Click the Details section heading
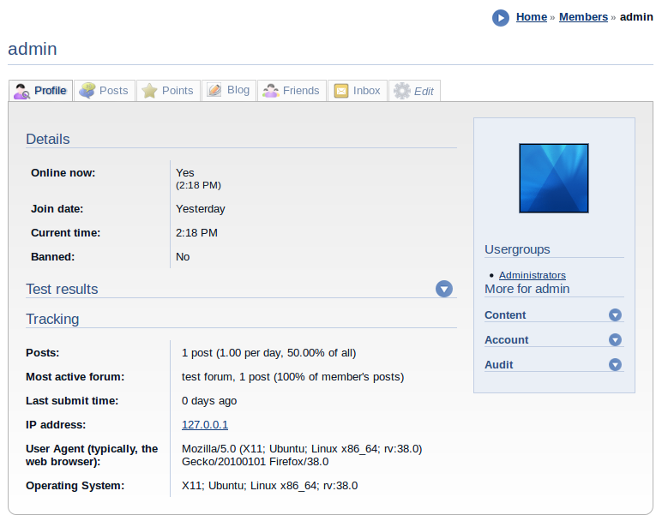This screenshot has height=521, width=662. click(48, 139)
